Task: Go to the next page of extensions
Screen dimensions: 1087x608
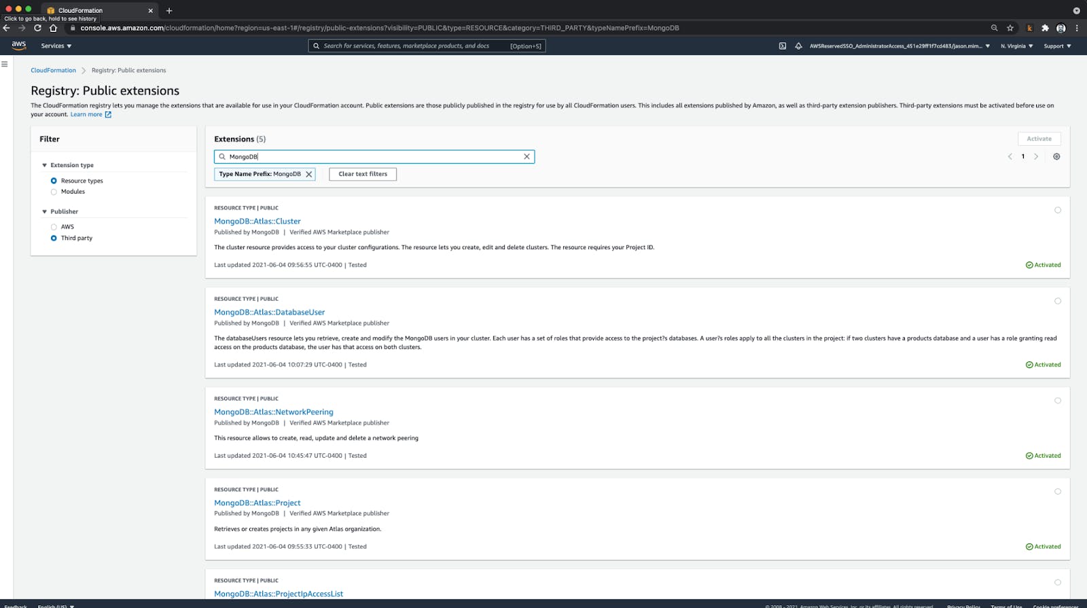Action: point(1036,156)
